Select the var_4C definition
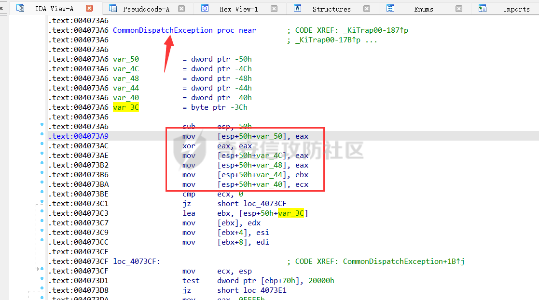This screenshot has width=539, height=300. (126, 68)
